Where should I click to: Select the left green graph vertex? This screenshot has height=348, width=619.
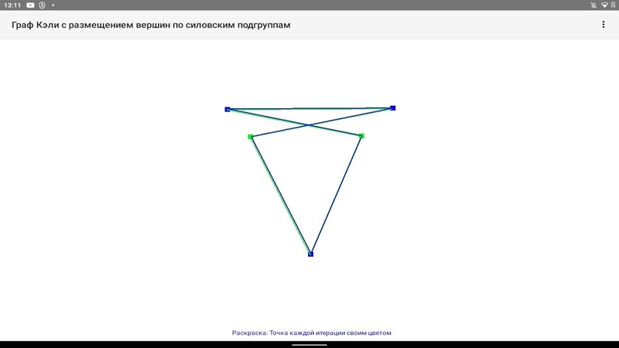[x=250, y=137]
